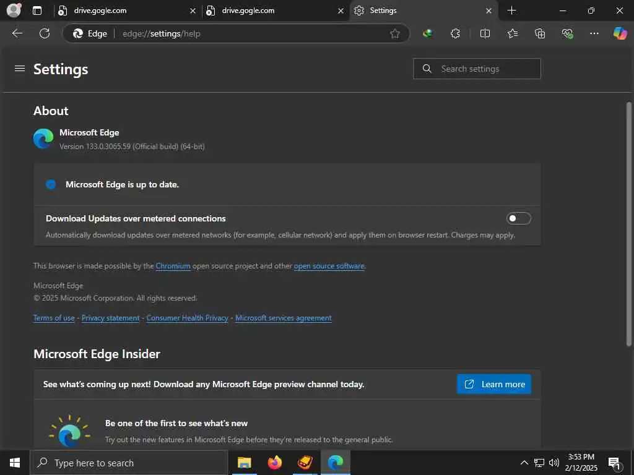634x475 pixels.
Task: Open the orange book app on taskbar
Action: pos(305,463)
